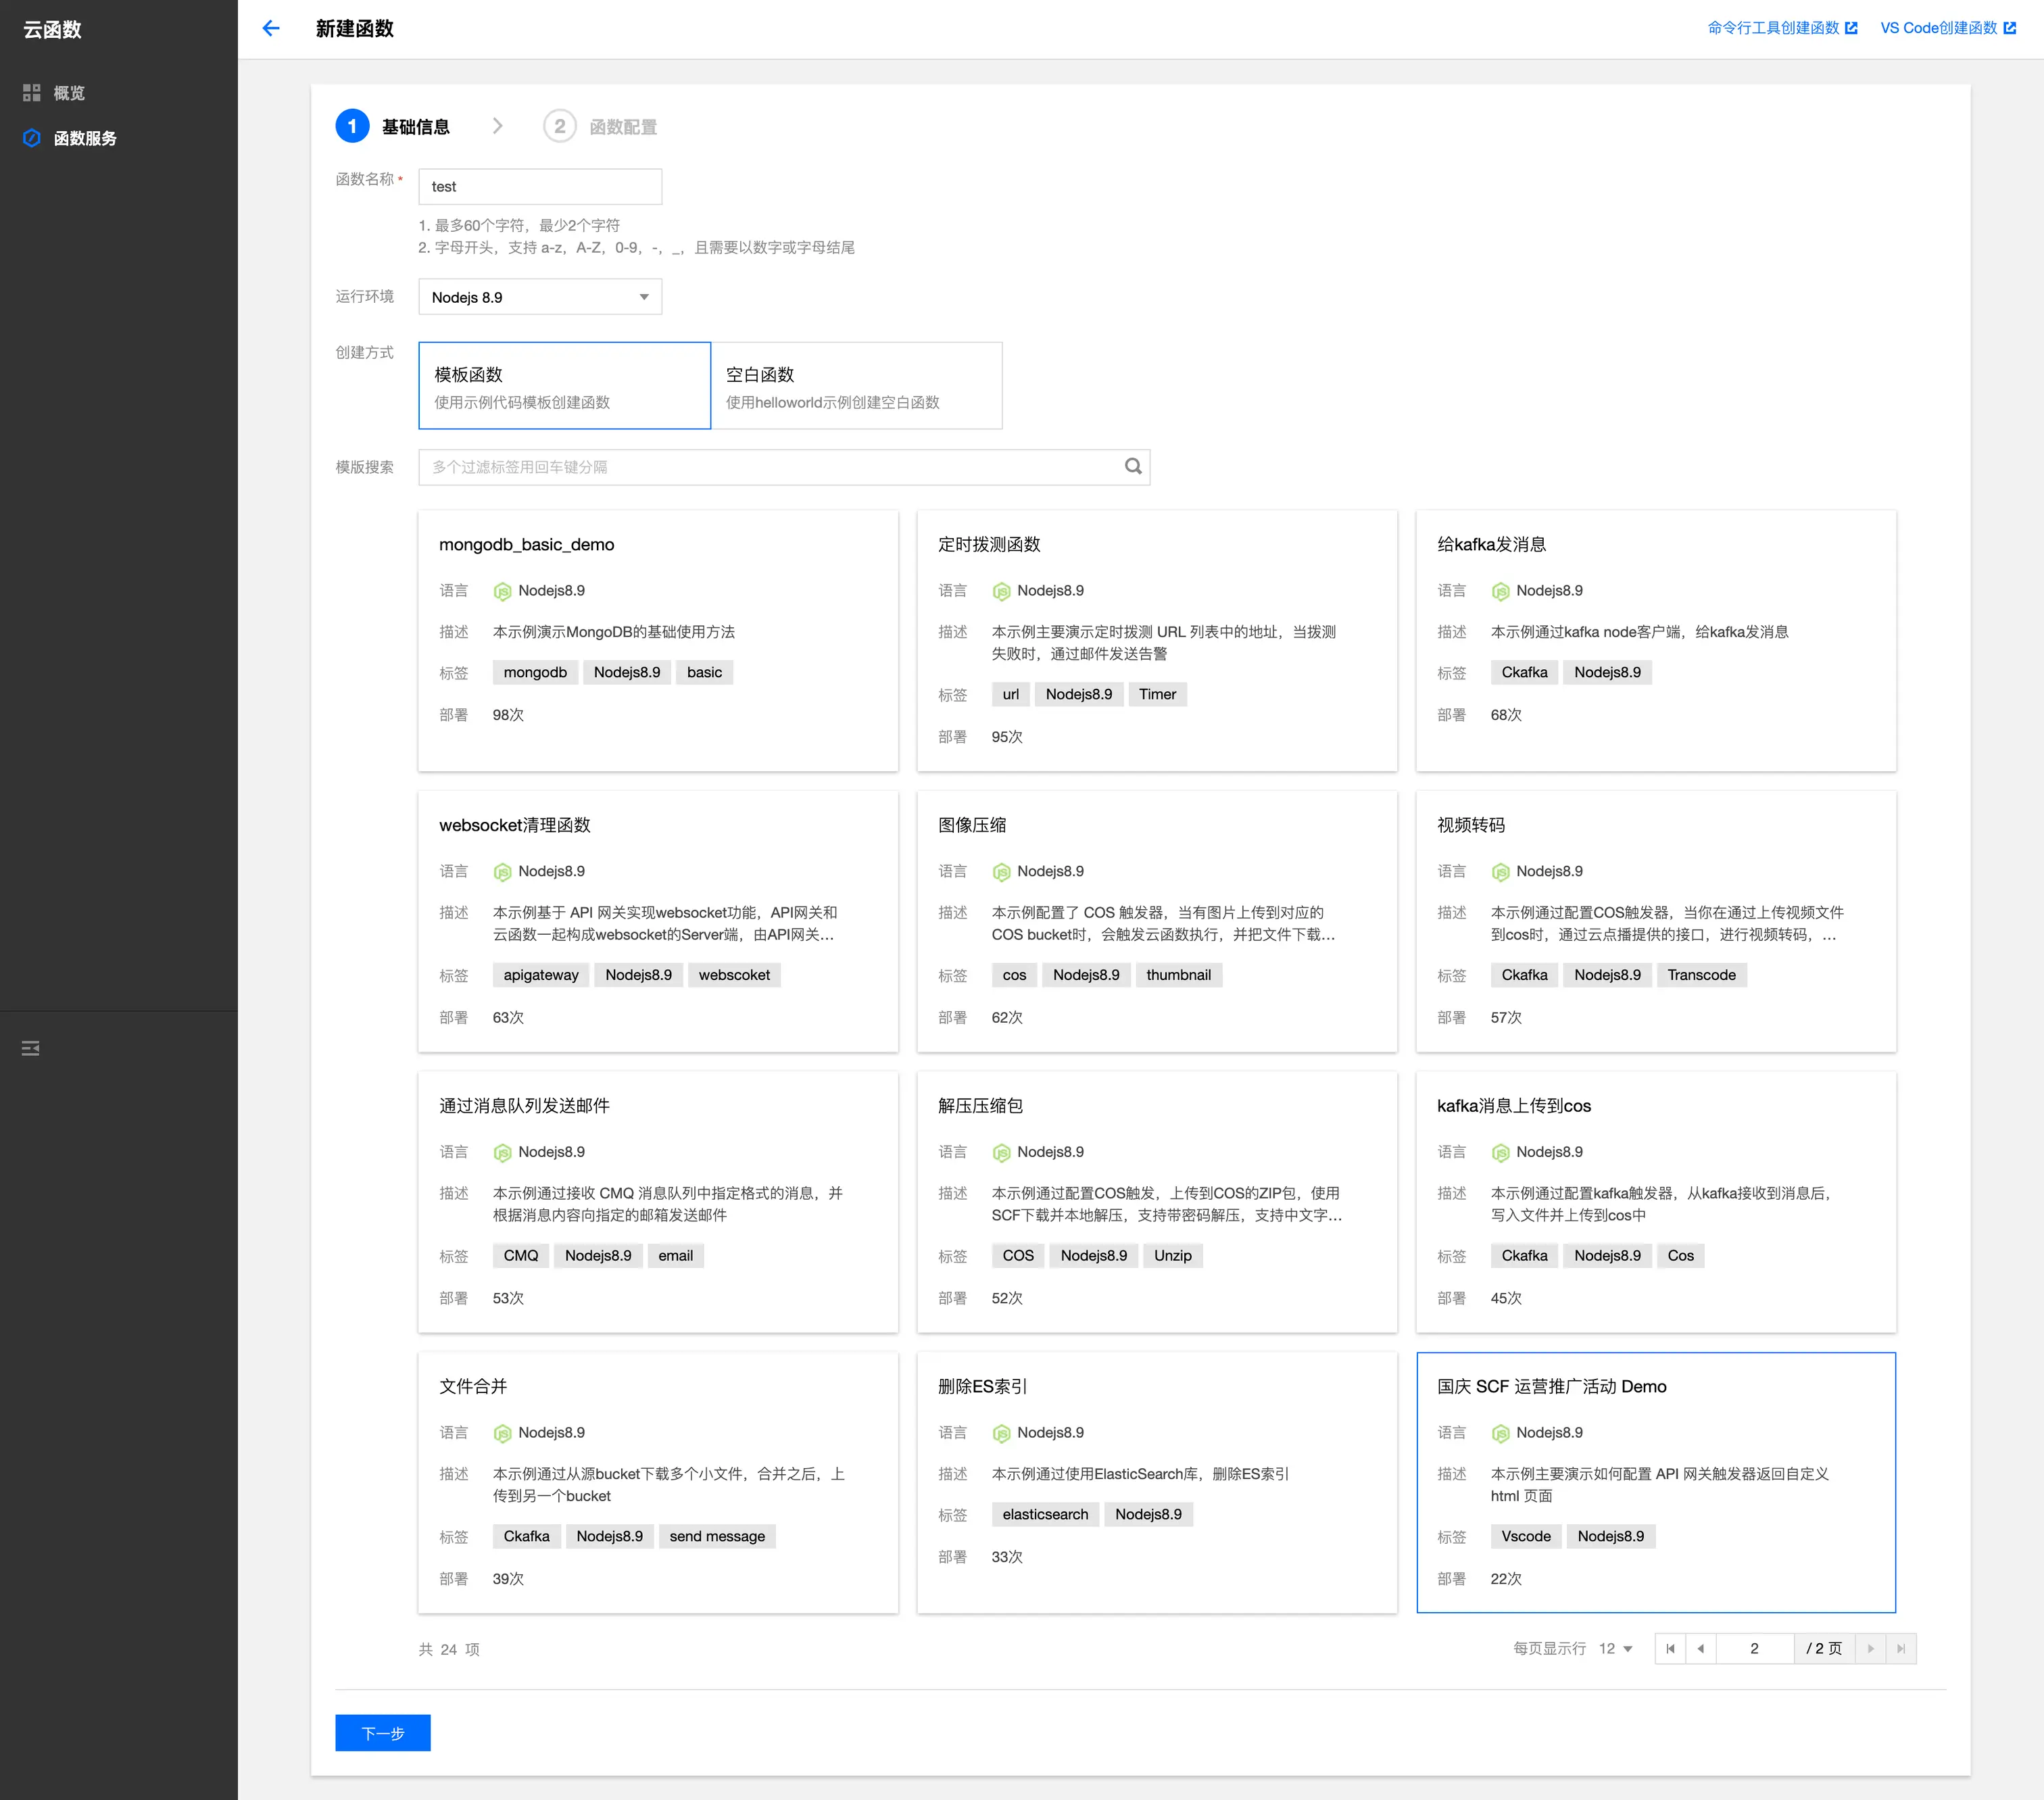The height and width of the screenshot is (1800, 2044).
Task: Click the search magnifier icon in 模版搜索
Action: coord(1132,467)
